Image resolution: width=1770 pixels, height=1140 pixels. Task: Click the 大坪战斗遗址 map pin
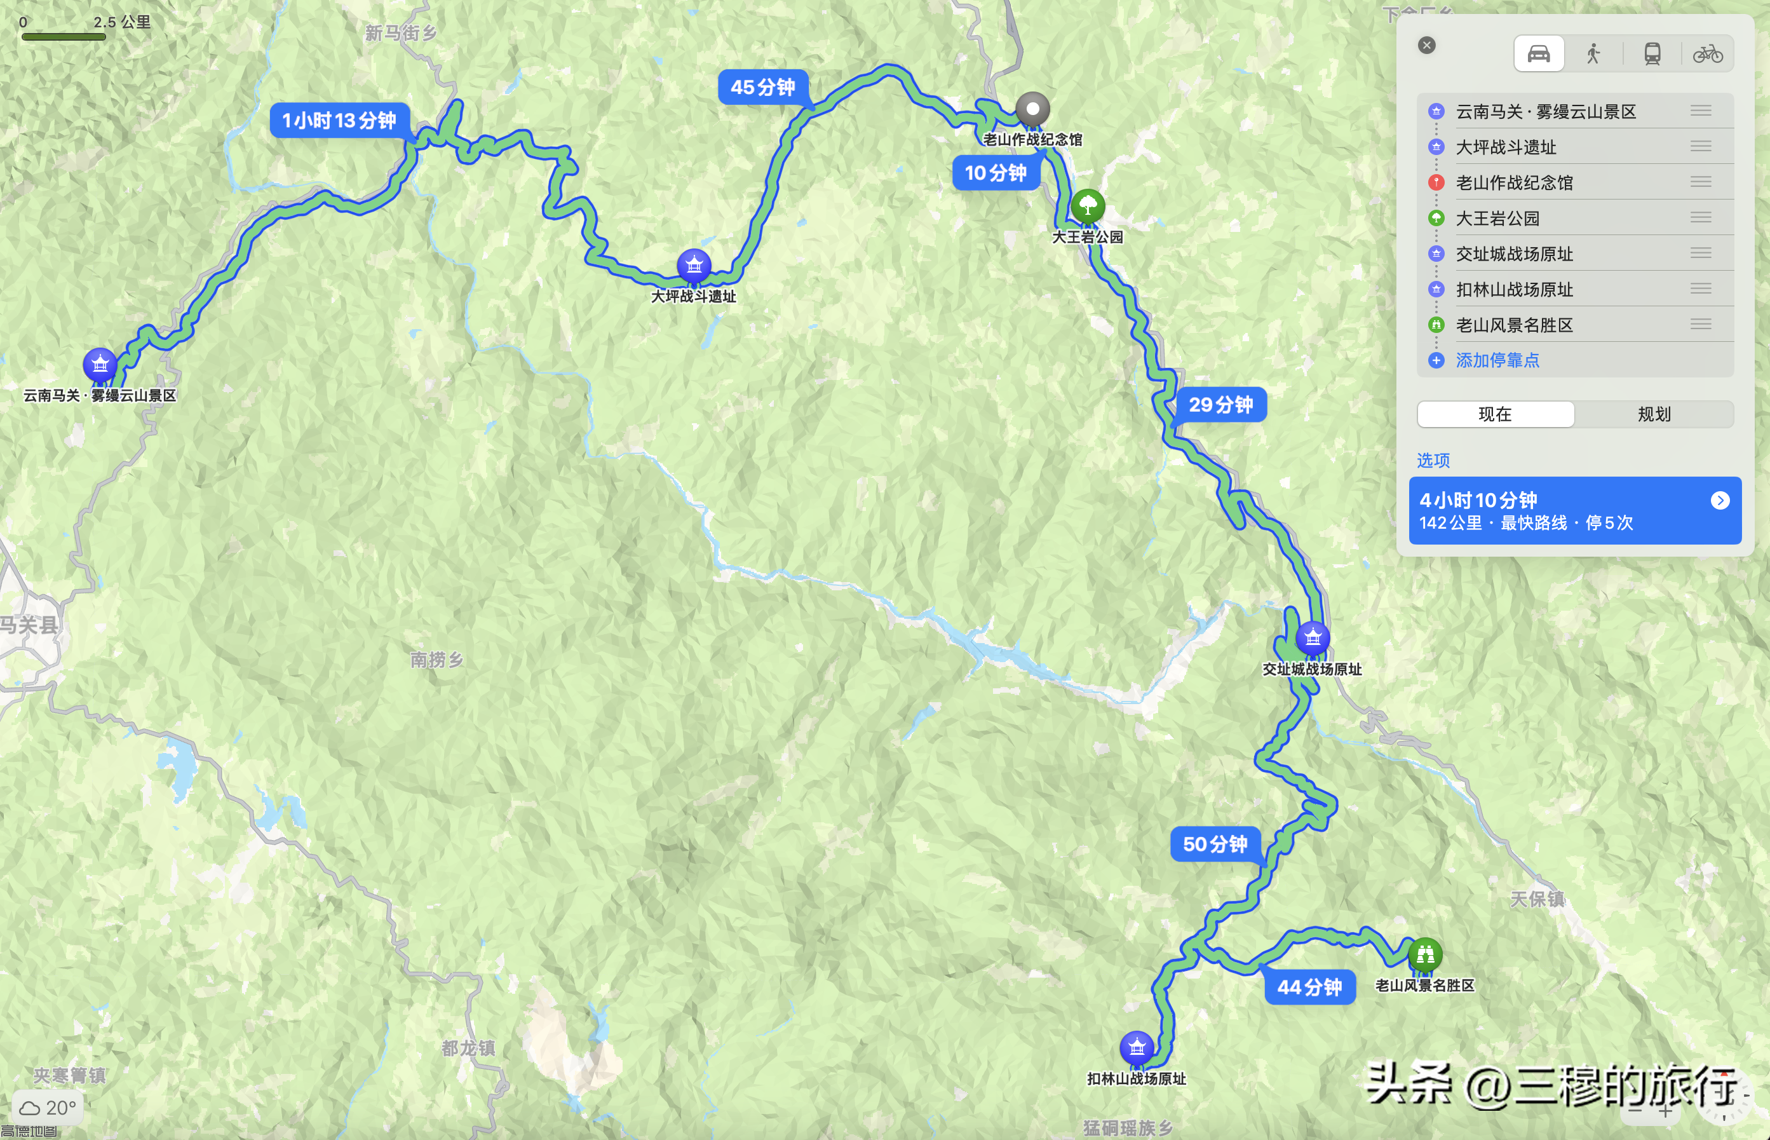click(x=693, y=265)
